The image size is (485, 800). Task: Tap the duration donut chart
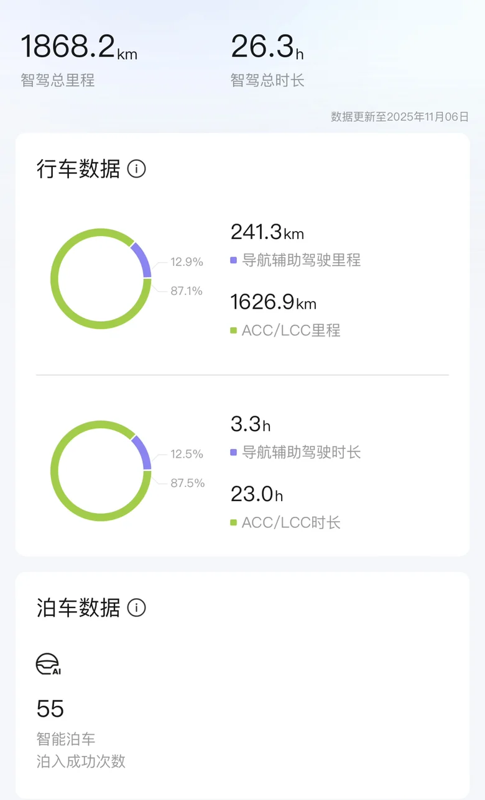[x=101, y=471]
